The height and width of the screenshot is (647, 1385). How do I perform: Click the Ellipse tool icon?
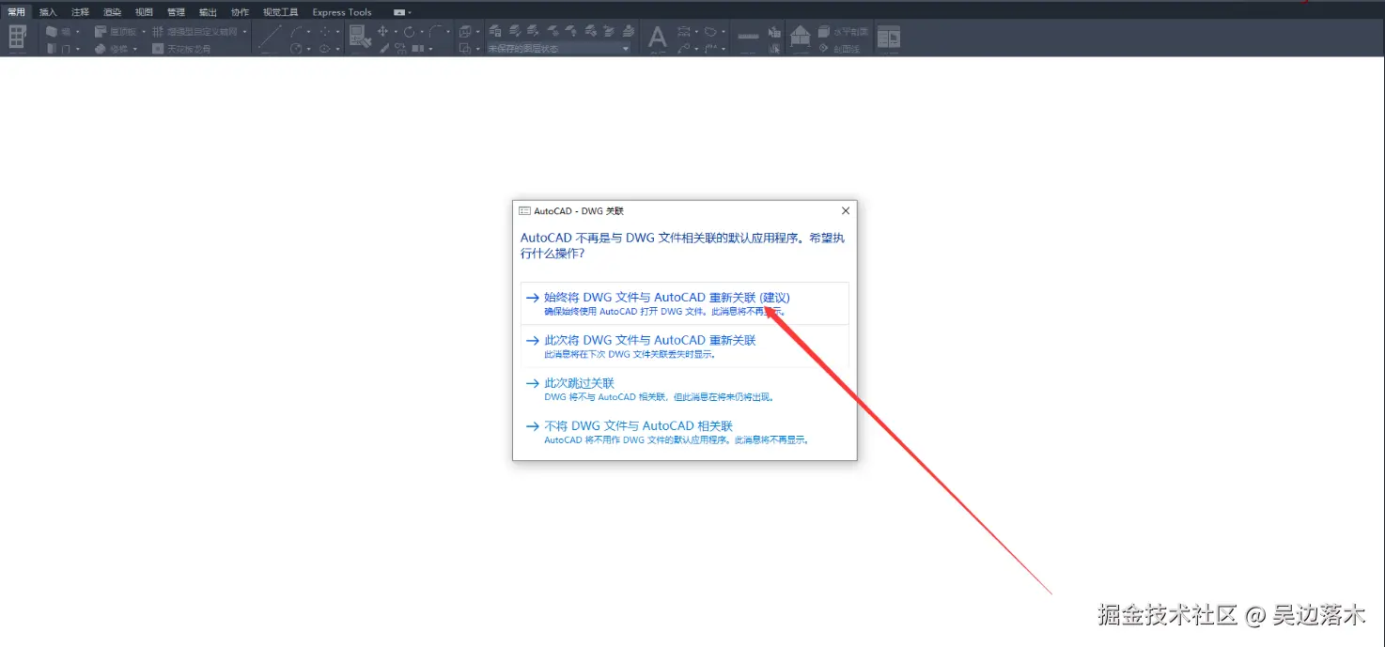324,48
